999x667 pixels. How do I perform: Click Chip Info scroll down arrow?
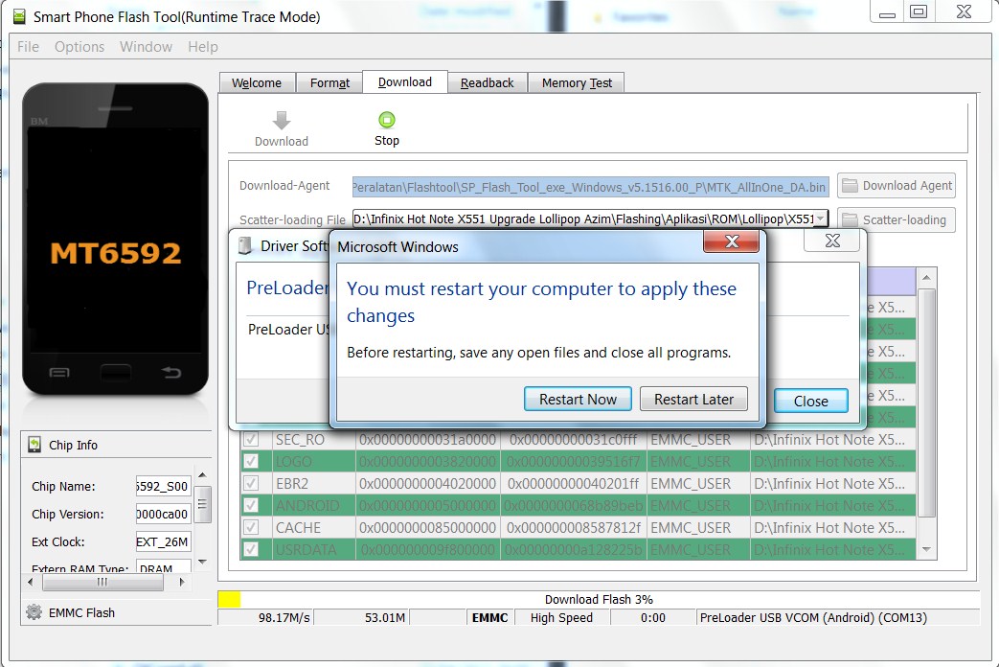(203, 562)
